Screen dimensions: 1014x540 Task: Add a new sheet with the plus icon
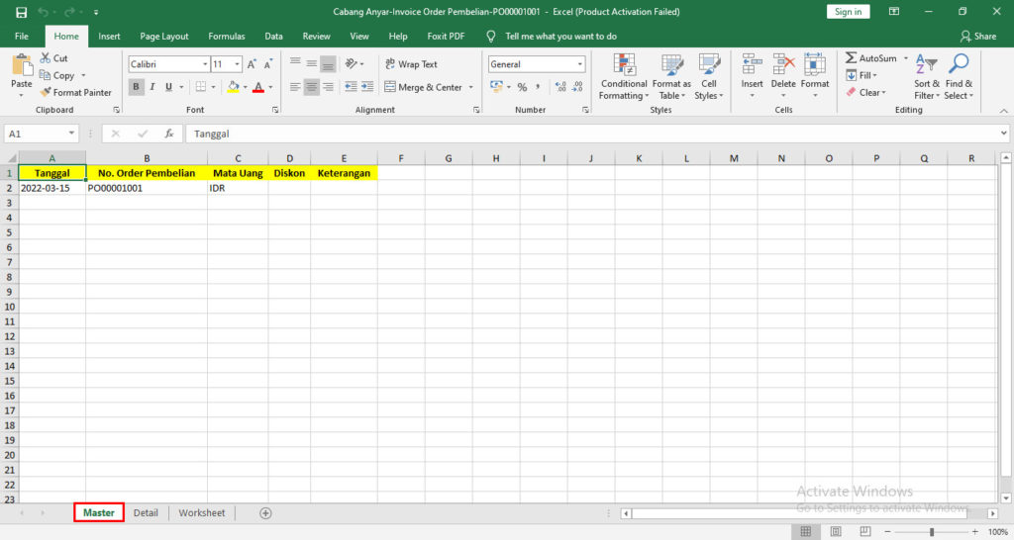pyautogui.click(x=265, y=513)
